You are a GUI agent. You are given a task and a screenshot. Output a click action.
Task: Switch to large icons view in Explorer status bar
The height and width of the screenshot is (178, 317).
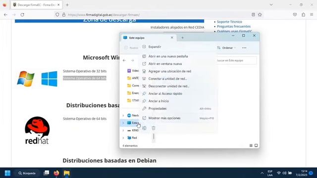[256, 145]
